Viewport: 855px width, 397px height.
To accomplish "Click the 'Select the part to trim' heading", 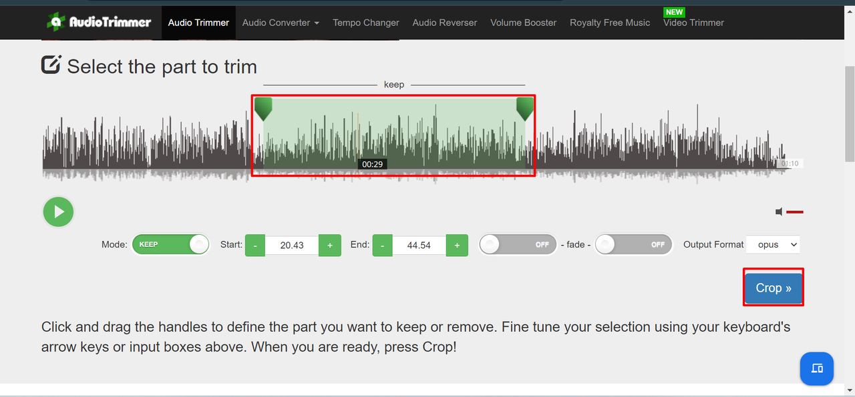I will coord(162,66).
